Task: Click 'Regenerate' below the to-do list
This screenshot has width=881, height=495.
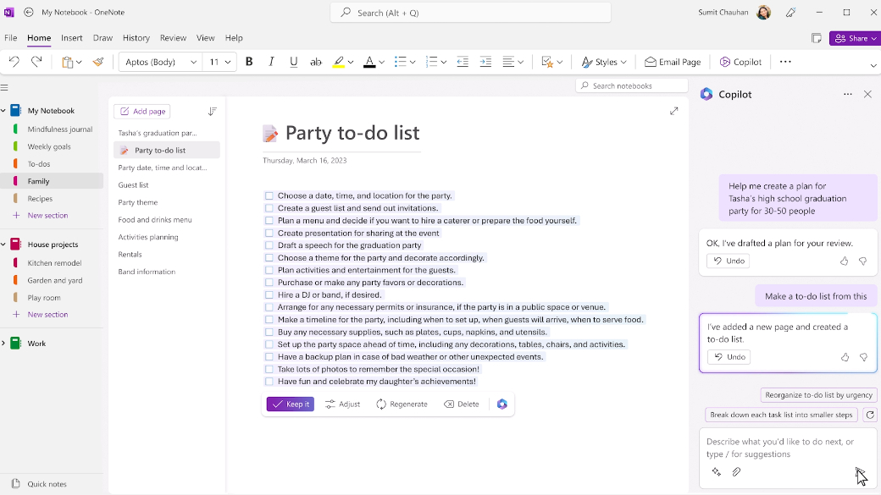Action: pyautogui.click(x=402, y=404)
